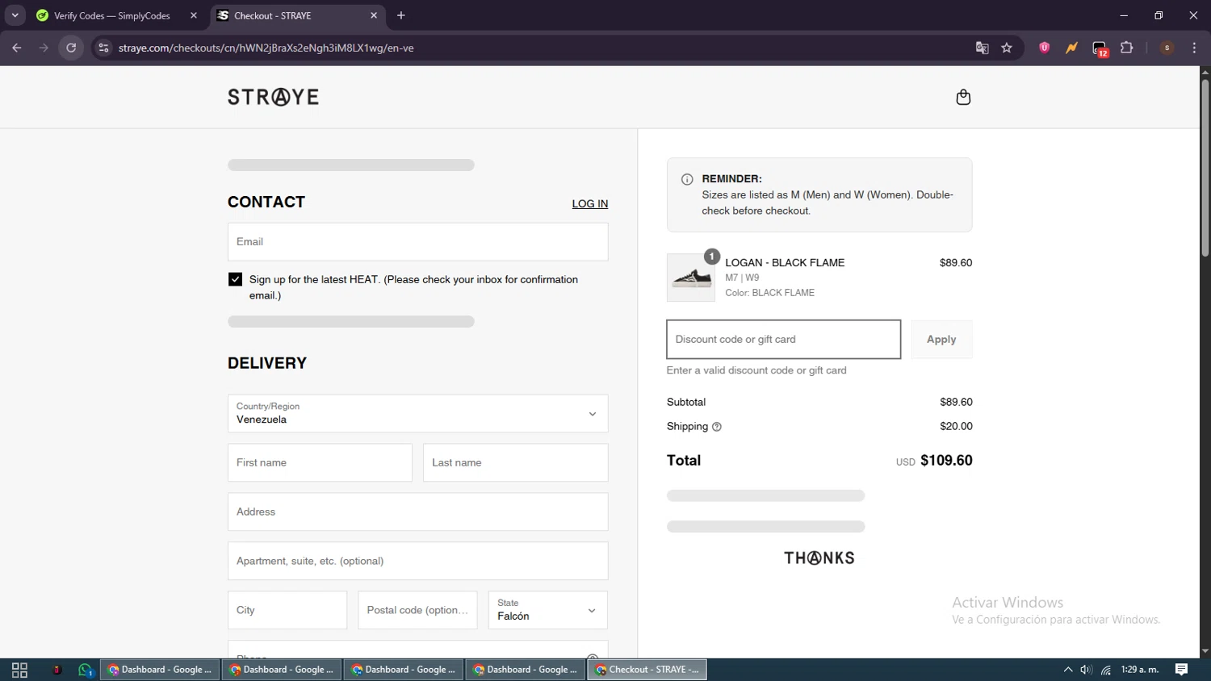Click the browser forward arrow
1211x681 pixels.
(44, 48)
